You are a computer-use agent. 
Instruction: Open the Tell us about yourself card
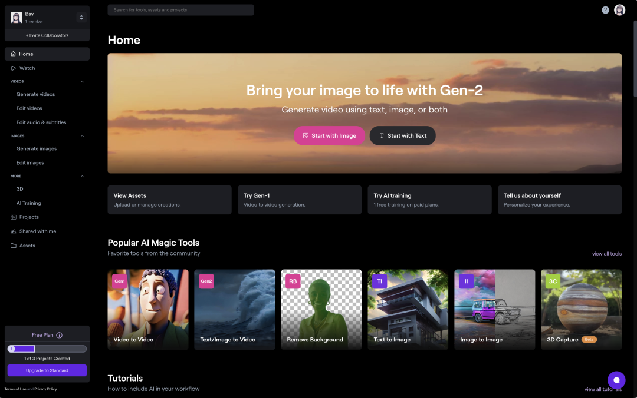click(x=559, y=200)
